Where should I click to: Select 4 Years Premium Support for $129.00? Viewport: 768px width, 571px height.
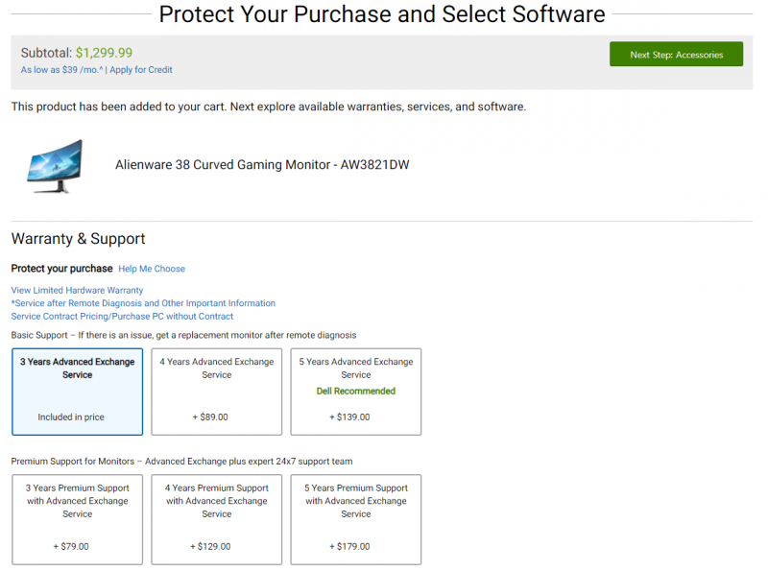(217, 519)
